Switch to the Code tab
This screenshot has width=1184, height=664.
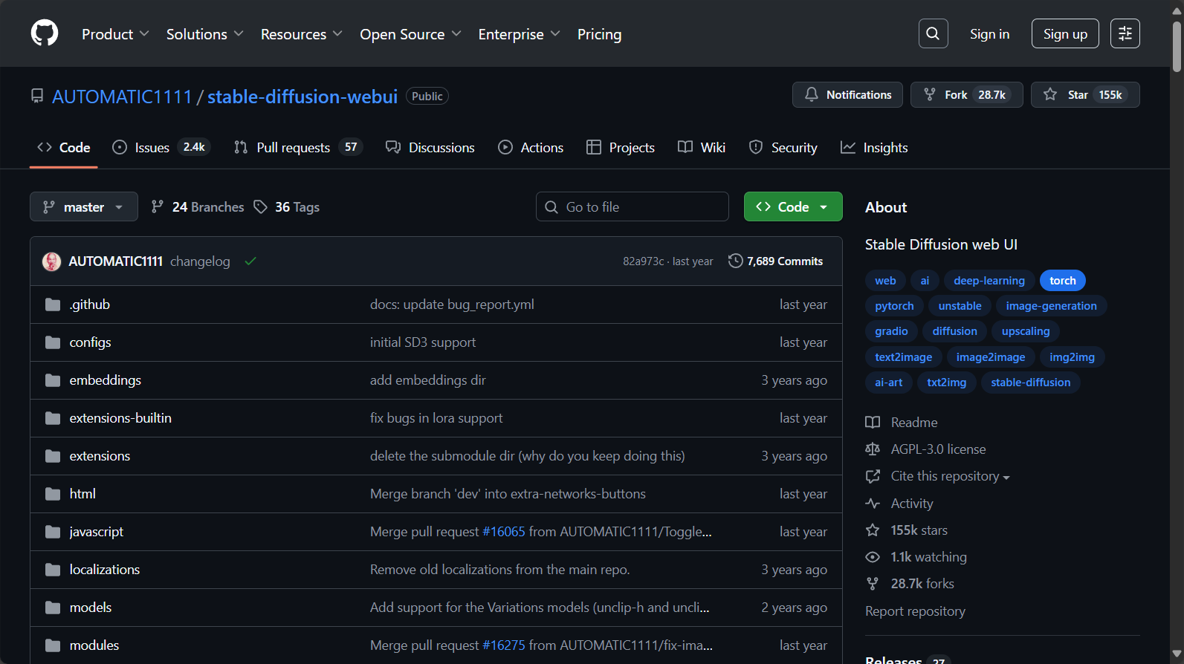coord(64,147)
